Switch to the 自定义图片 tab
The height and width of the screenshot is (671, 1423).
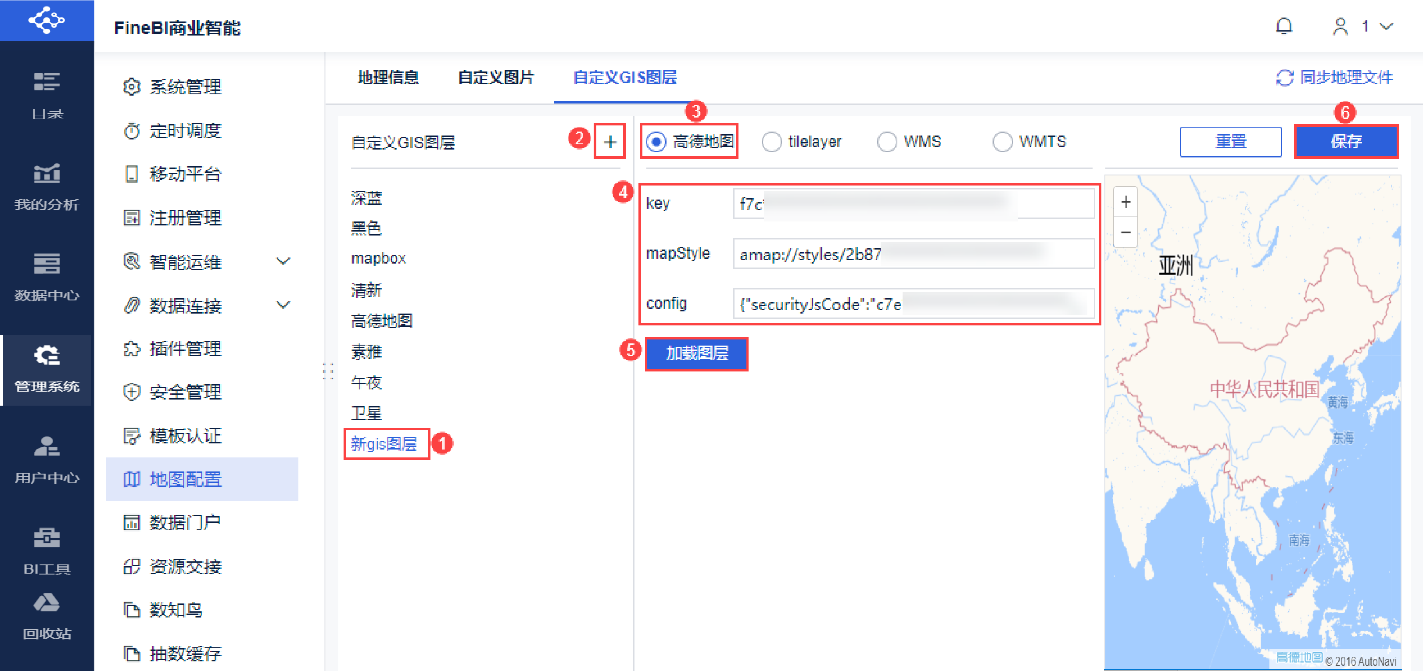495,78
